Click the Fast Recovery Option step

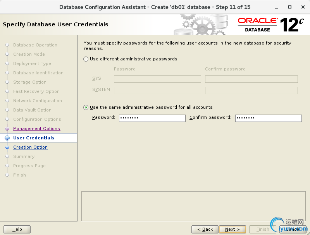[36, 91]
